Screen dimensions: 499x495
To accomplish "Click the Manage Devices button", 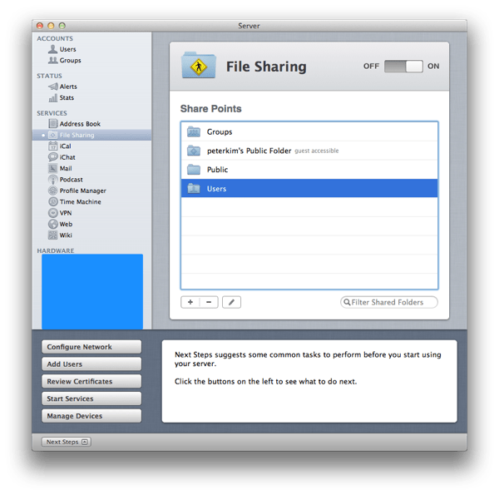I will click(x=91, y=416).
